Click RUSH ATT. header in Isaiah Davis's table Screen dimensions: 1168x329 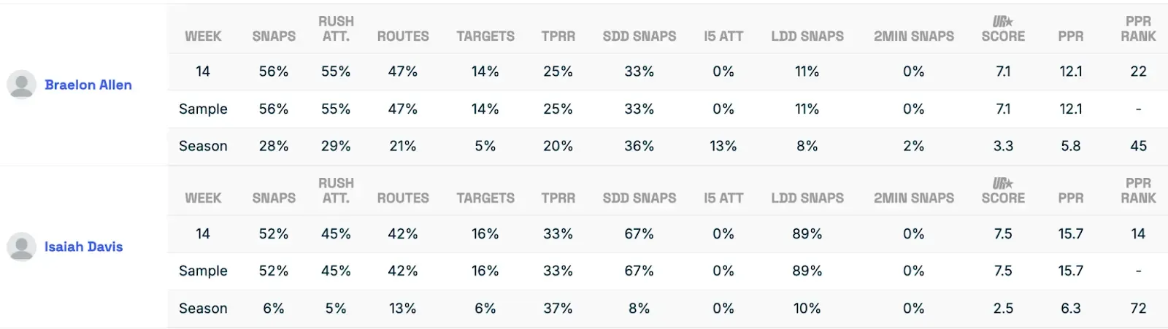pyautogui.click(x=336, y=190)
